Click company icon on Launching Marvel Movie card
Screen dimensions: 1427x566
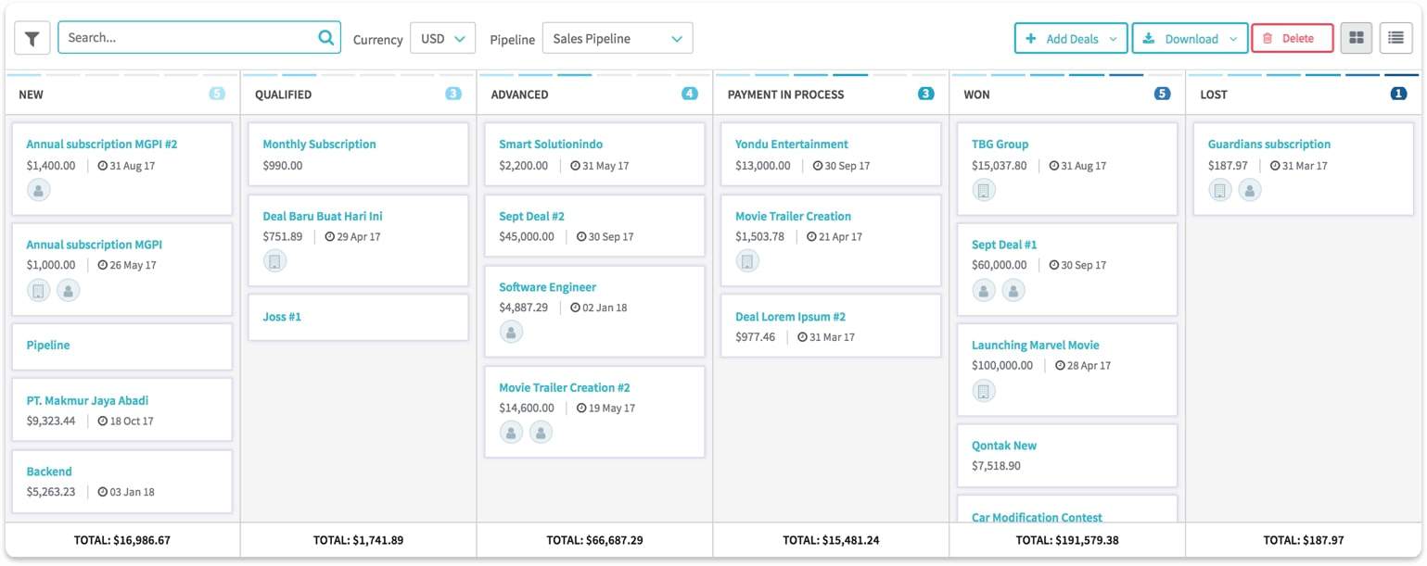pyautogui.click(x=984, y=391)
